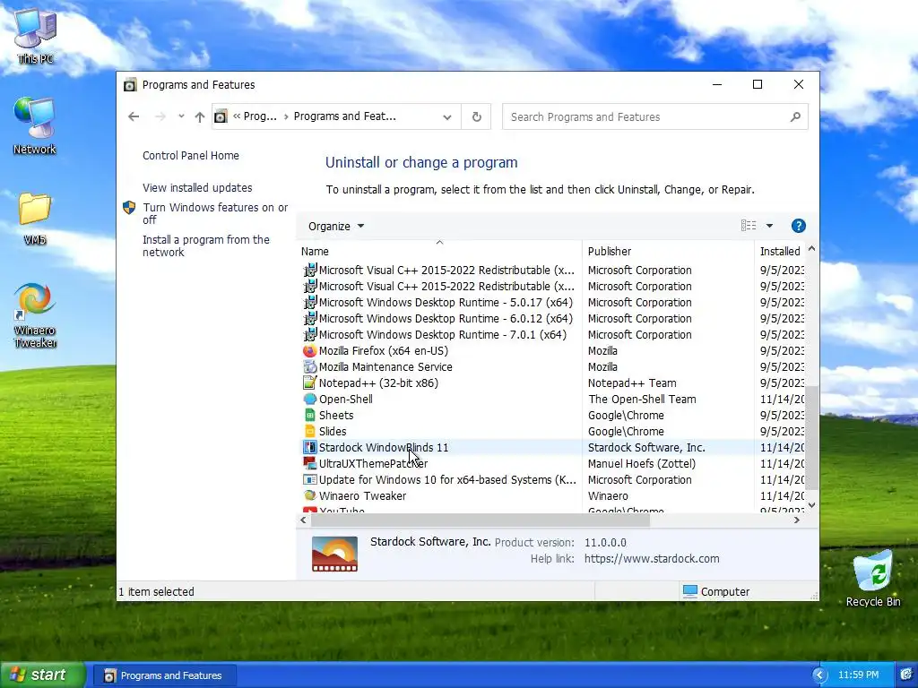Click the Stardock WindowBlinds 11 row icon
Viewport: 918px width, 688px height.
[309, 448]
